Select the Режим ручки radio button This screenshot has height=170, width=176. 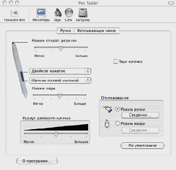(117, 109)
